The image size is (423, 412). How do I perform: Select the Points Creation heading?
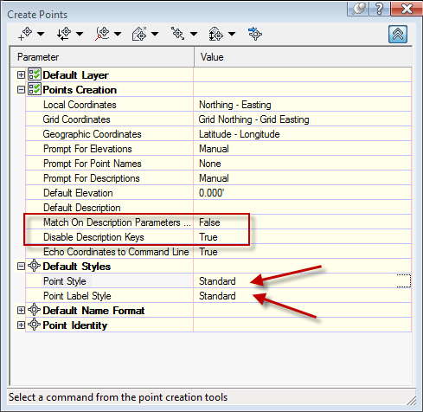tap(80, 90)
